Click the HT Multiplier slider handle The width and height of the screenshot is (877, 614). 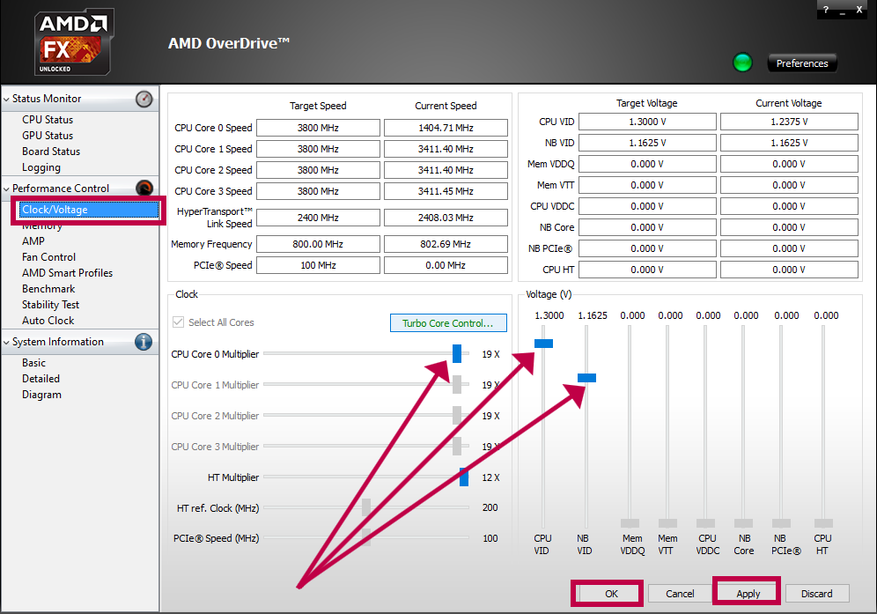click(464, 477)
